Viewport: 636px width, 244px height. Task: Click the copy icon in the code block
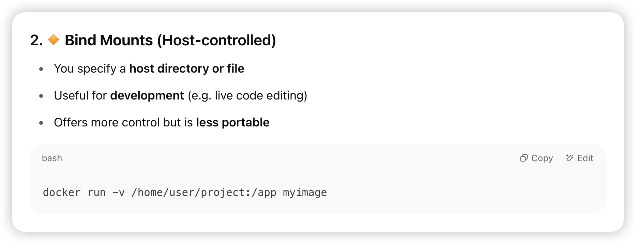pos(524,158)
